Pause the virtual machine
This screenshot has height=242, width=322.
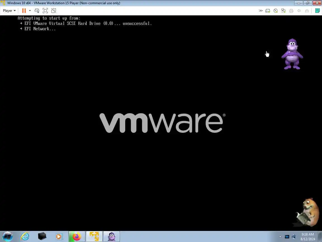pos(24,11)
